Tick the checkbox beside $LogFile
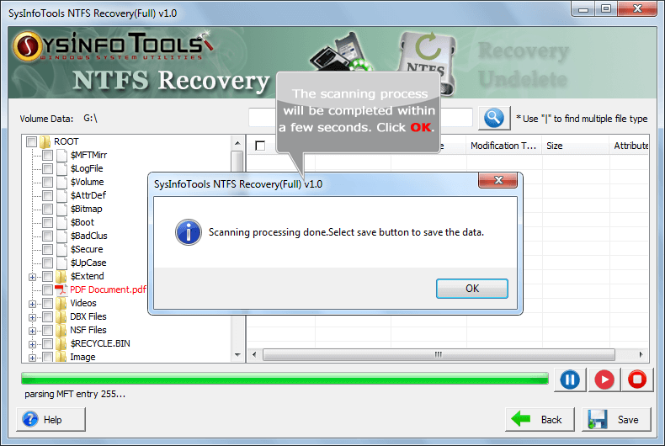This screenshot has height=446, width=665. point(47,168)
